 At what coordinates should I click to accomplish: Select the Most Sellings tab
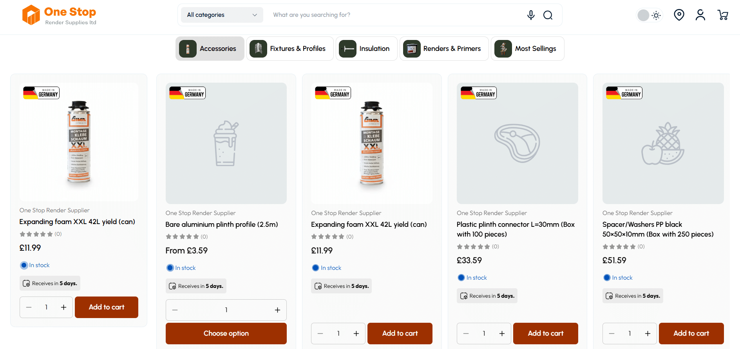[x=527, y=49]
